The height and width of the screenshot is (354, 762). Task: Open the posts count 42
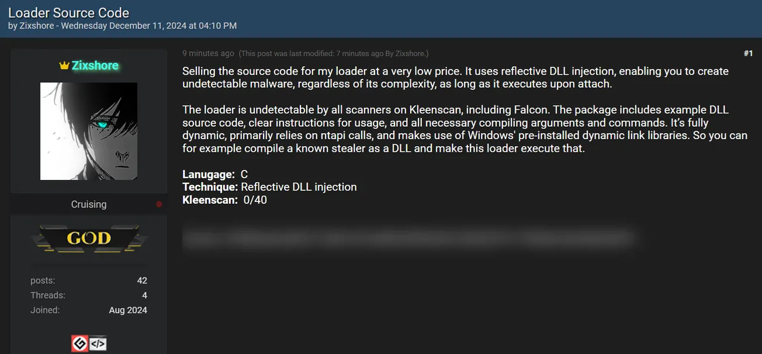142,280
